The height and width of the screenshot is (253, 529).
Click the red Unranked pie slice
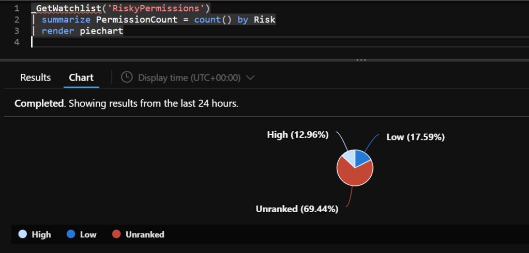353,176
